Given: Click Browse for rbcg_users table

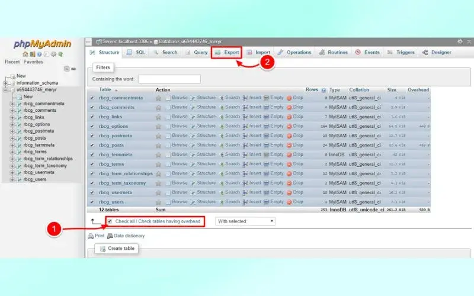Looking at the screenshot, I should coord(177,202).
